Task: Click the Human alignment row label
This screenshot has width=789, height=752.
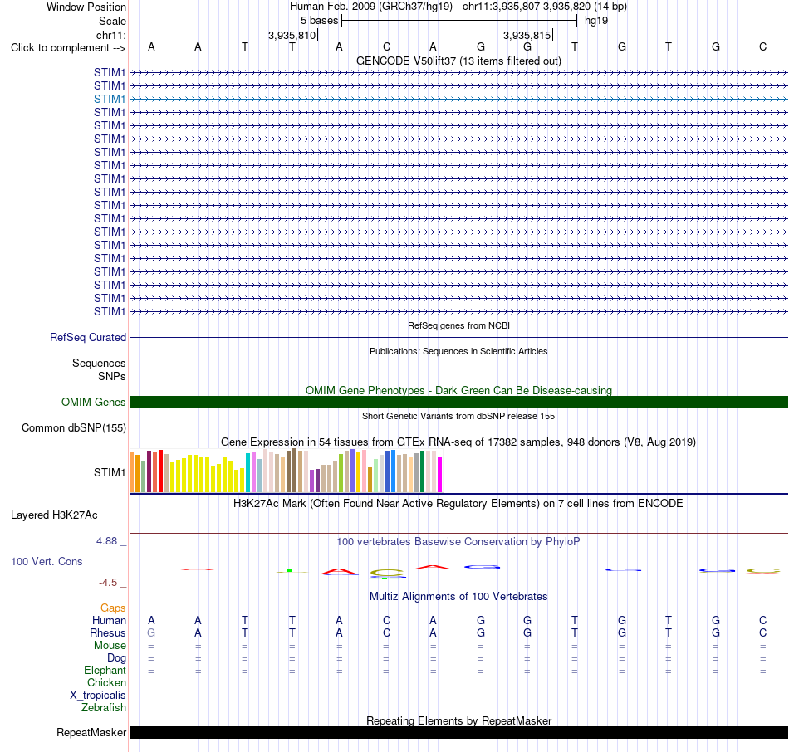Action: pyautogui.click(x=109, y=621)
